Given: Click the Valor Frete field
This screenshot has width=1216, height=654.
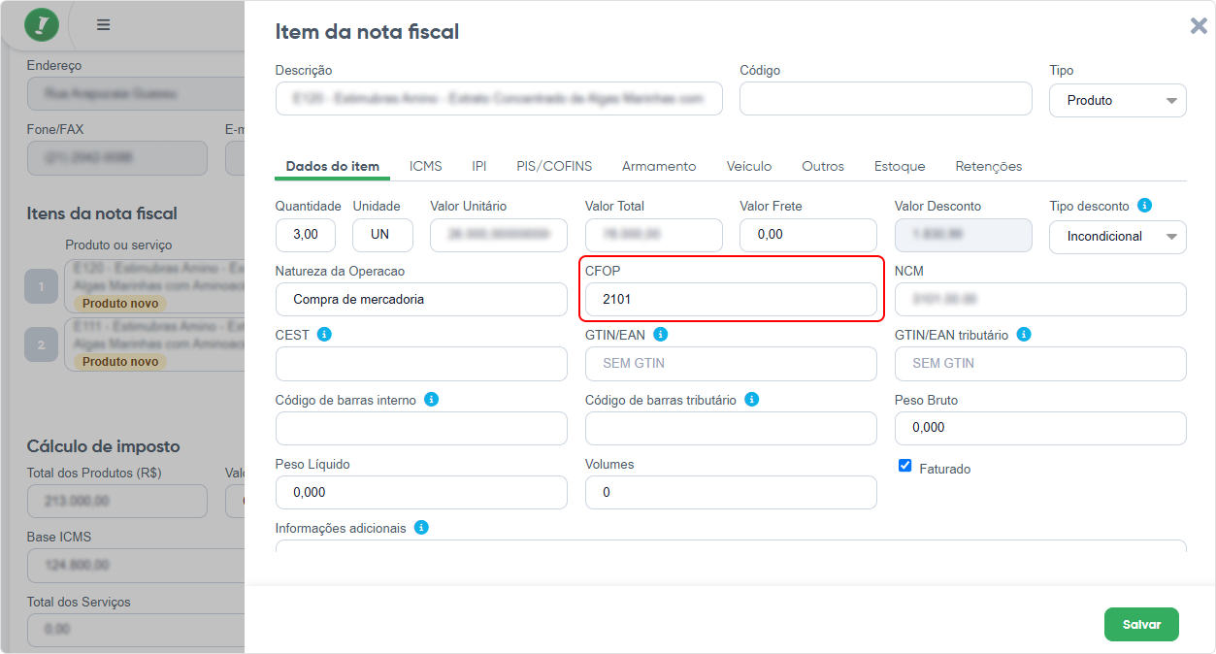Looking at the screenshot, I should (x=808, y=235).
